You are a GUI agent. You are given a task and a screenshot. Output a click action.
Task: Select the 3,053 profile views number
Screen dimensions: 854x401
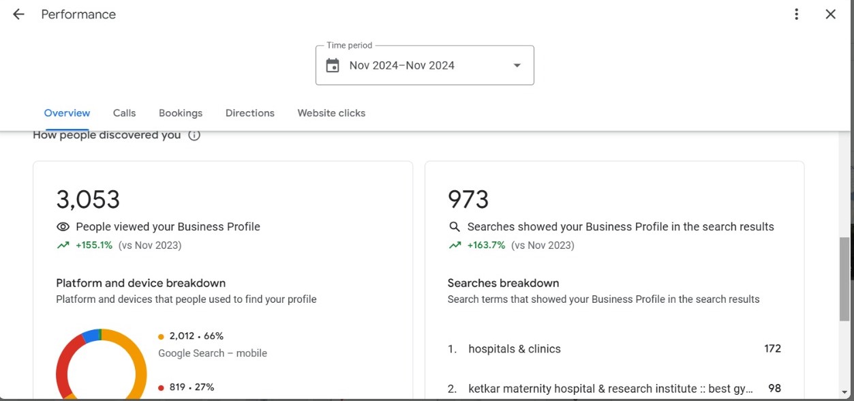coord(88,200)
